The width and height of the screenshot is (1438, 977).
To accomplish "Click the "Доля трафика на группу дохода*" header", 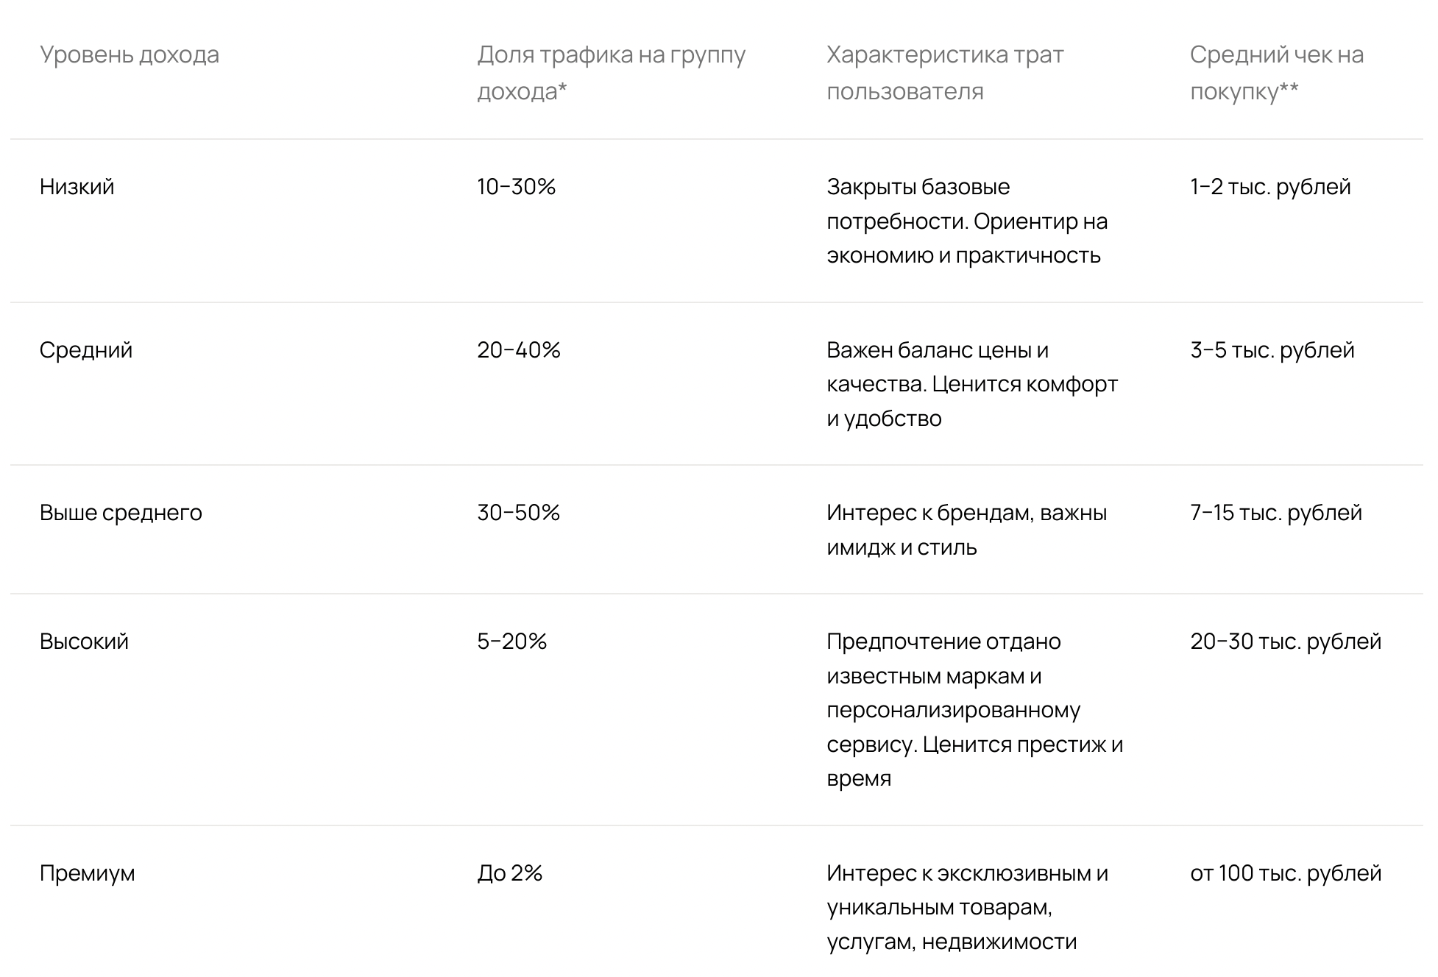I will pyautogui.click(x=611, y=73).
